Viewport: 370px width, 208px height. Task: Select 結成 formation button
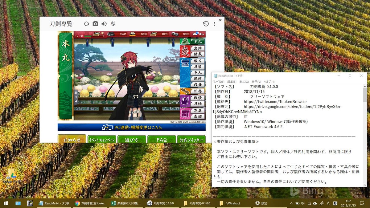click(x=197, y=54)
